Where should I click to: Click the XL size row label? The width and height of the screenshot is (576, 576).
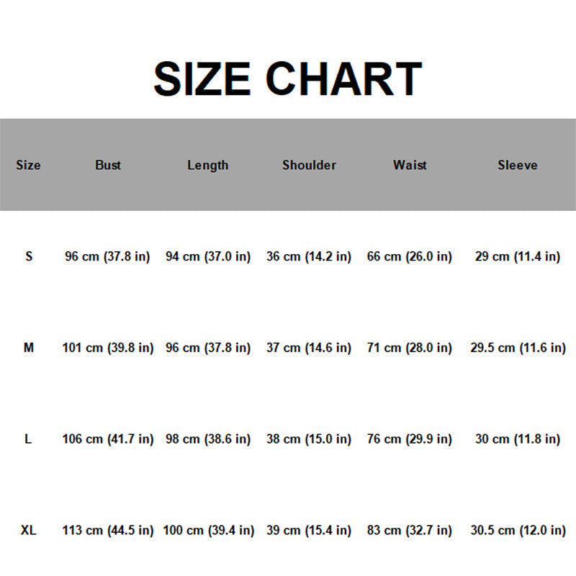29,530
